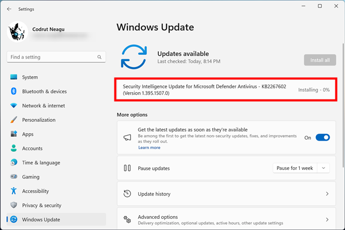Turn off get latest updates toggle

(323, 137)
